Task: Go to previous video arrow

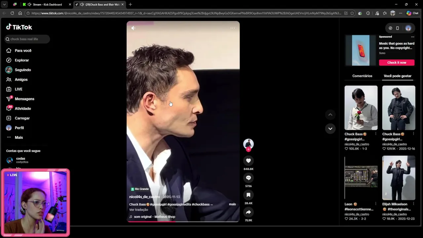Action: (x=330, y=115)
